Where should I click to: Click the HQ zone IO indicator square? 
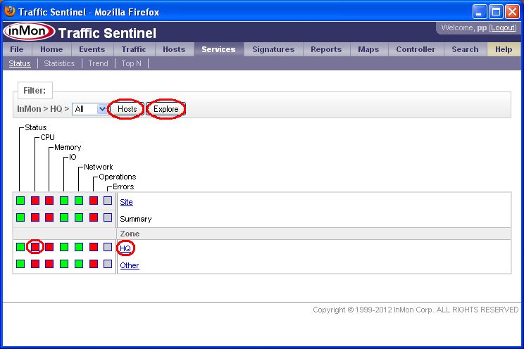[64, 247]
